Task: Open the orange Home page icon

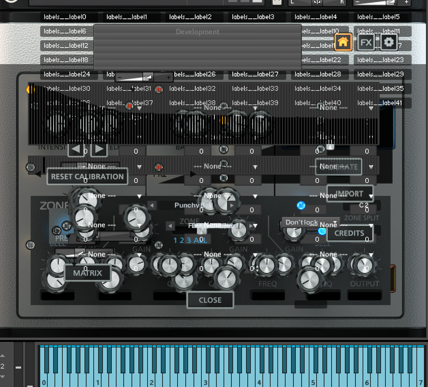Action: [343, 43]
